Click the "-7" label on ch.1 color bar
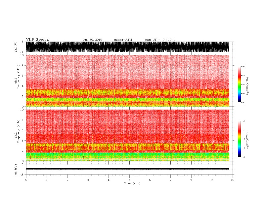Screen dimensions: 262x202 pos(244,102)
